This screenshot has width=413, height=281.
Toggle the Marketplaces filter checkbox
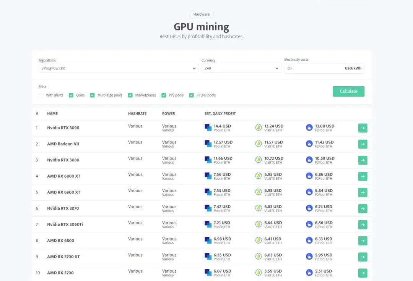[130, 95]
